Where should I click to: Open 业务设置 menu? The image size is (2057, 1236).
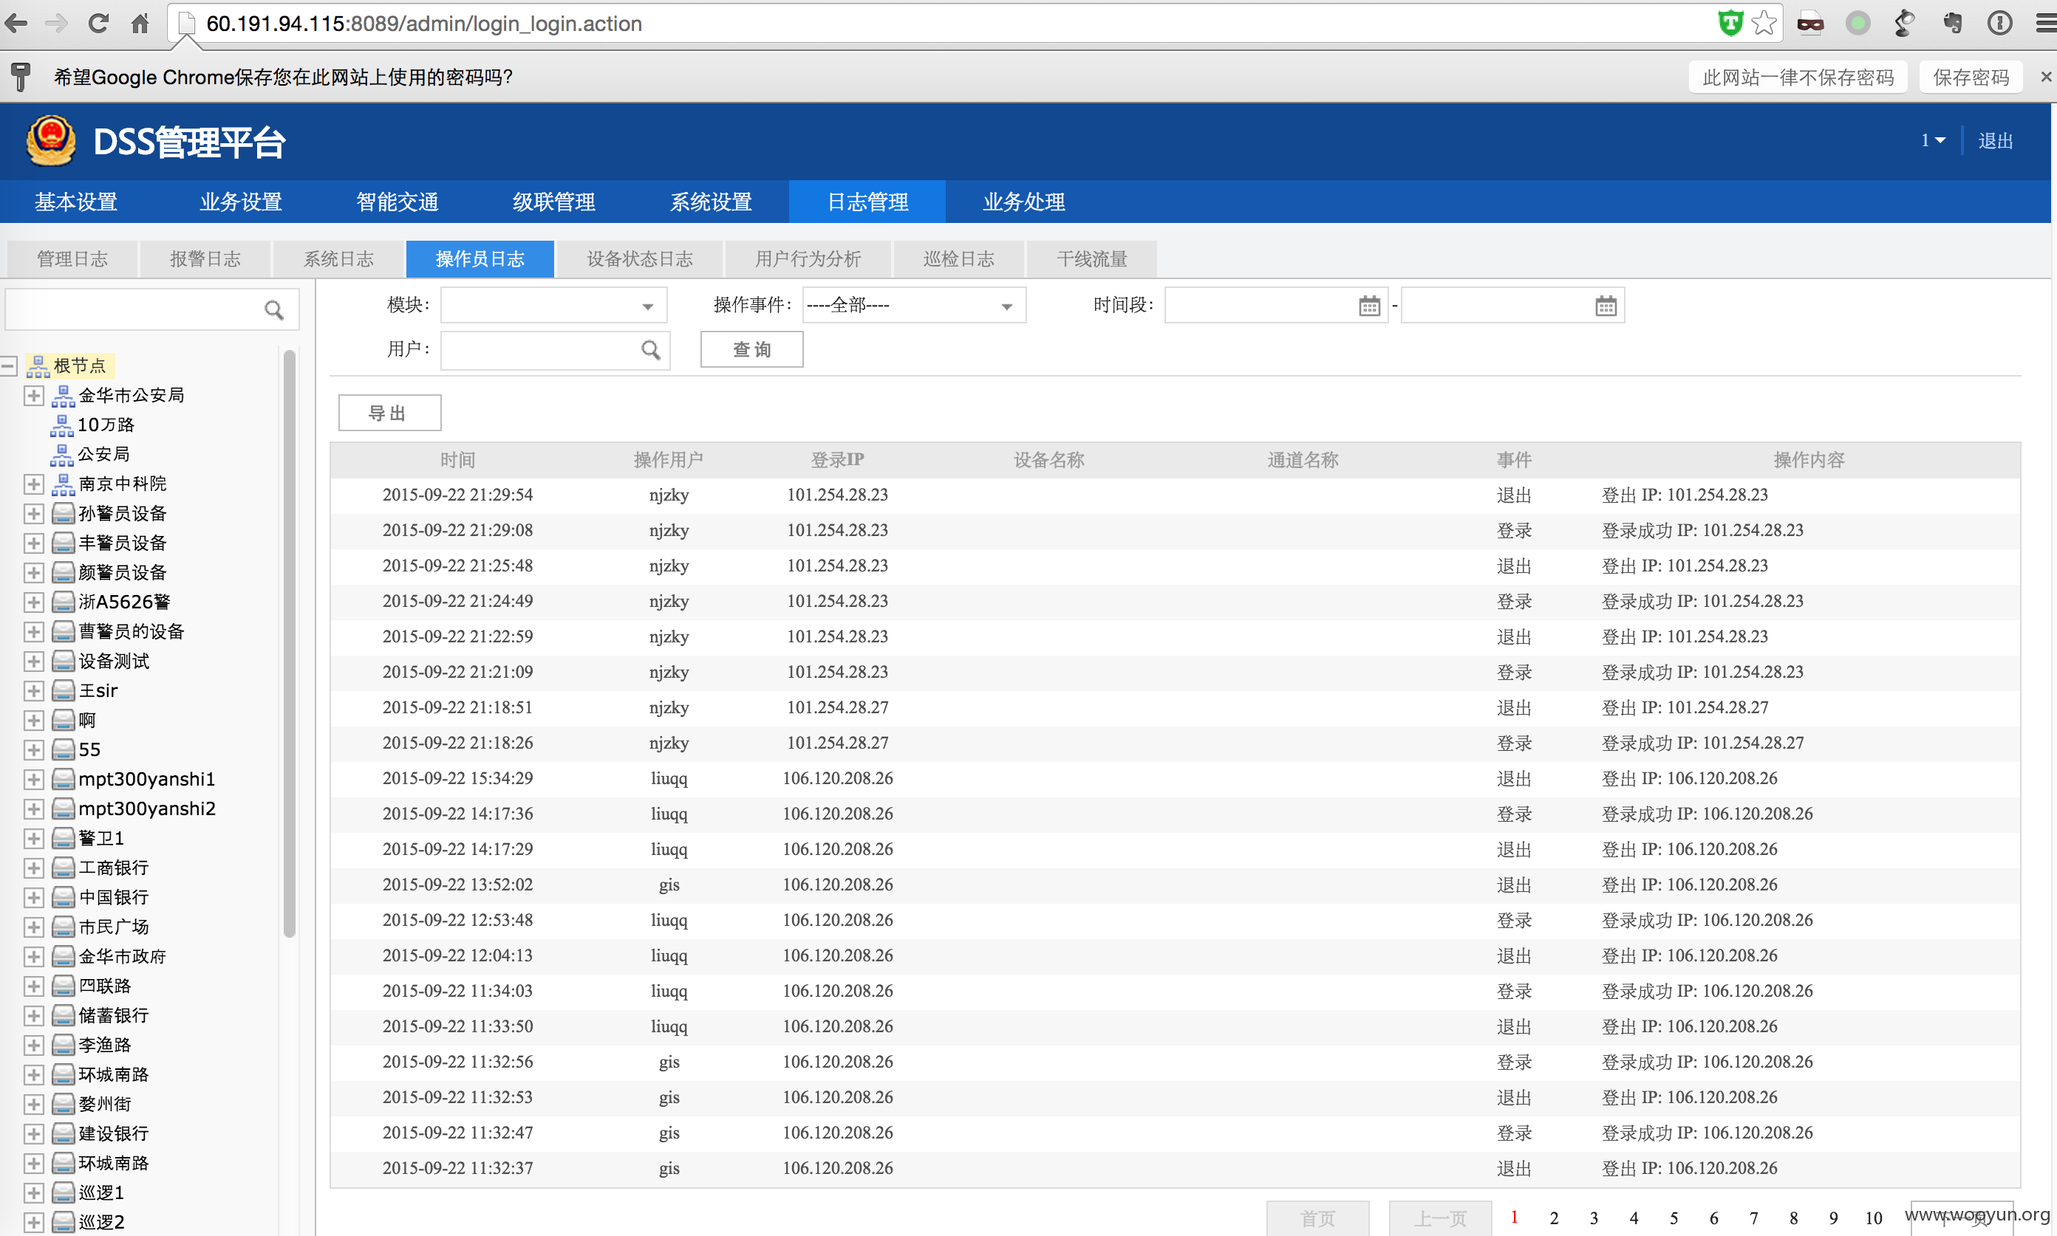pyautogui.click(x=241, y=202)
